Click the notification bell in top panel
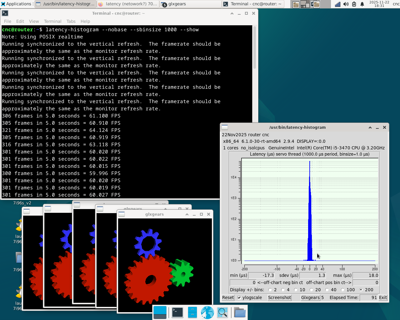Screen dimensions: 400x320 (x=362, y=4)
